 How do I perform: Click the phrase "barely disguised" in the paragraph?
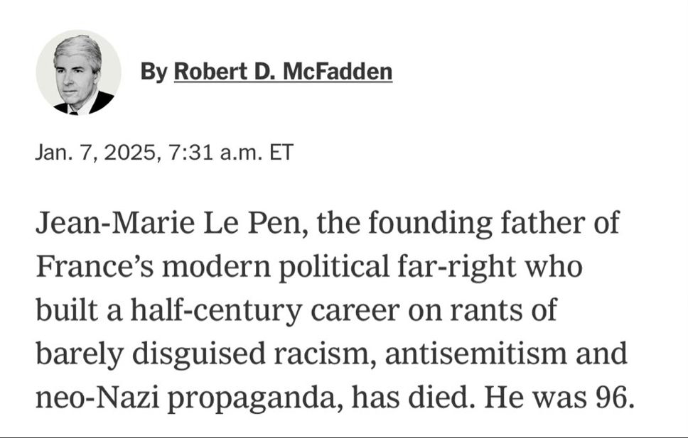[151, 355]
